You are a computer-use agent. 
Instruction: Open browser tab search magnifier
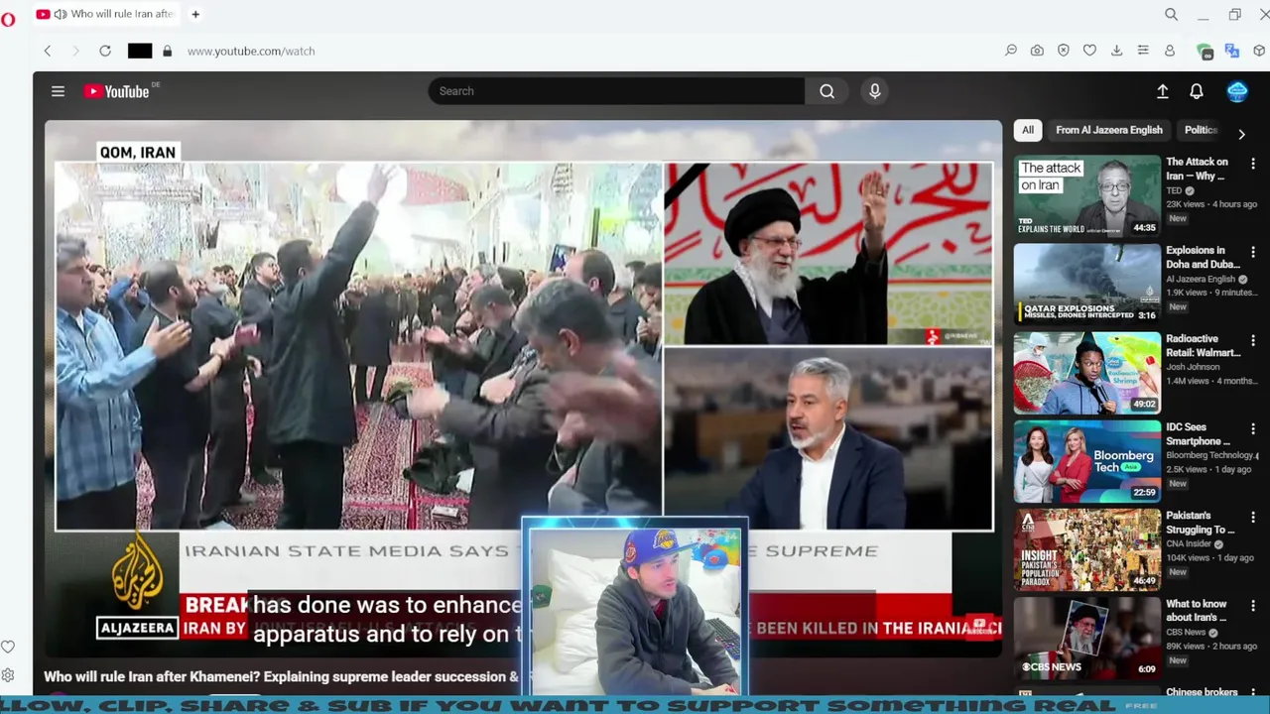pos(1172,14)
